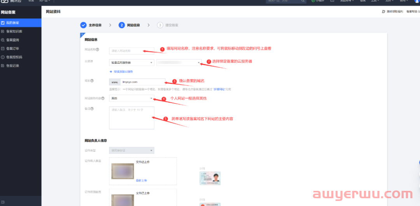Screen dimensions: 420x206
Task: Expand the 支持 menu in top bar
Action: pyautogui.click(x=389, y=1)
